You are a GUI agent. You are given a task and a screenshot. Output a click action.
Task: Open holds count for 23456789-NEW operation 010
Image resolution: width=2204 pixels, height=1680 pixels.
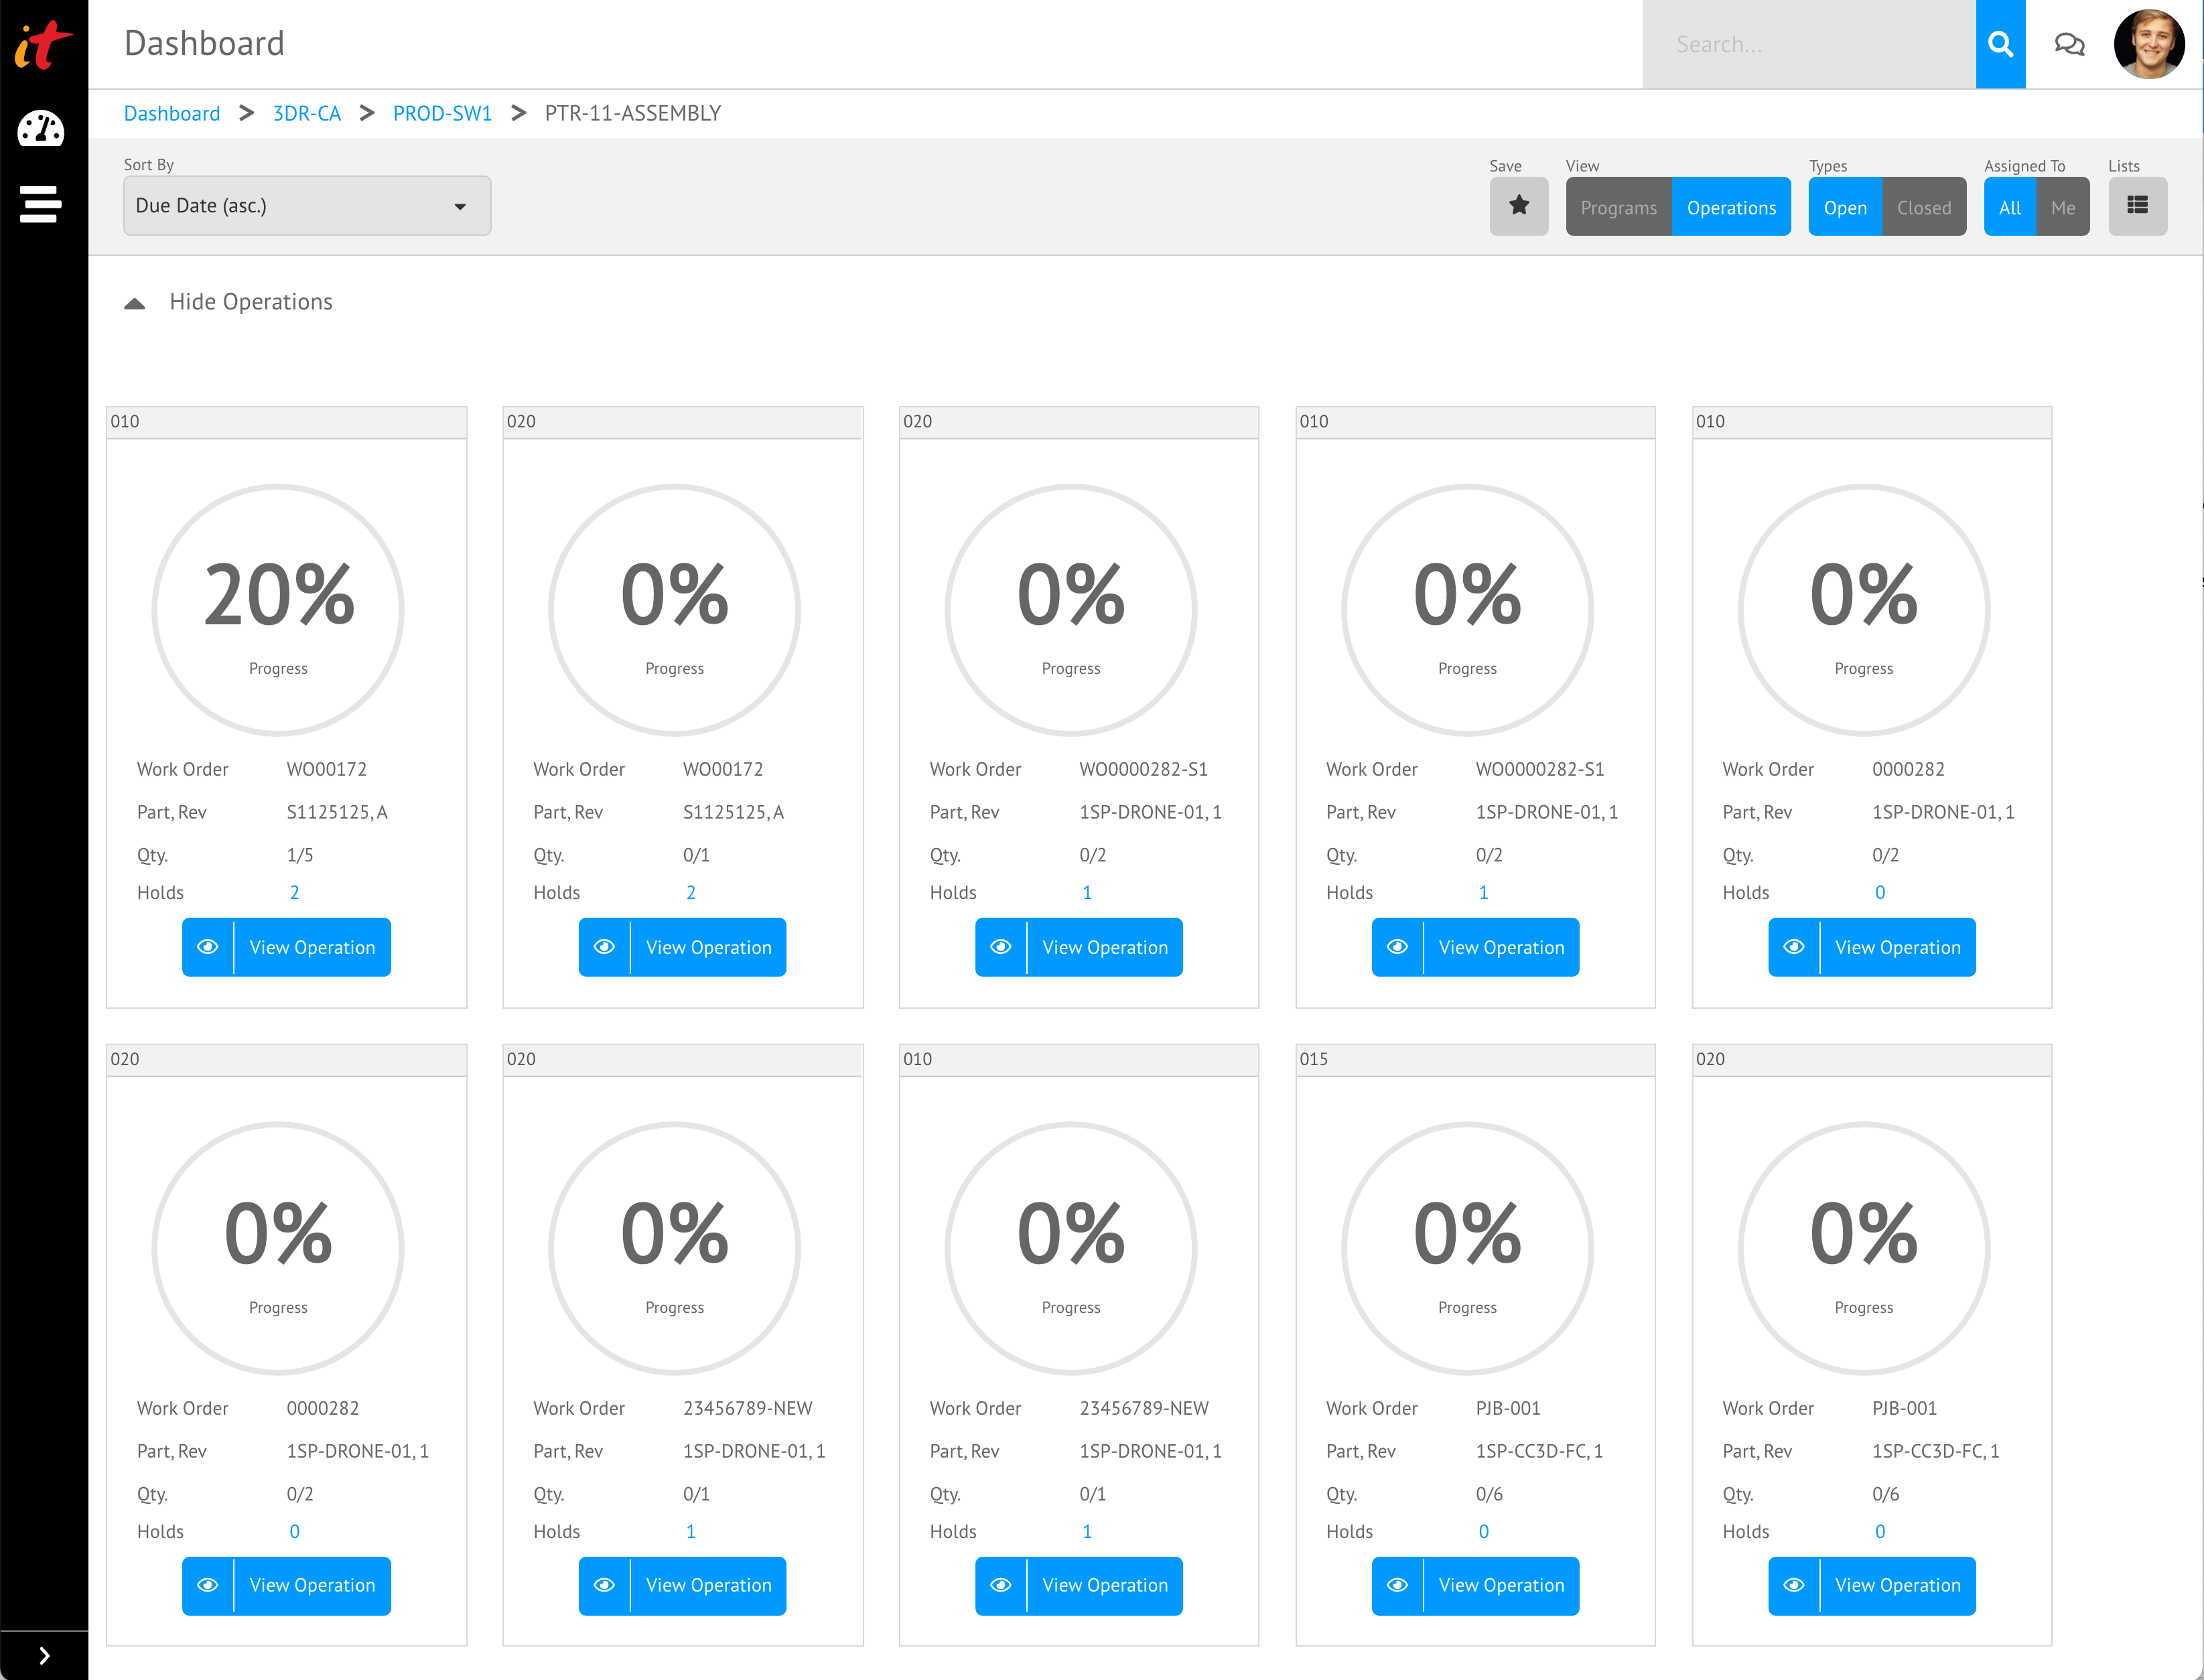click(x=1087, y=1531)
